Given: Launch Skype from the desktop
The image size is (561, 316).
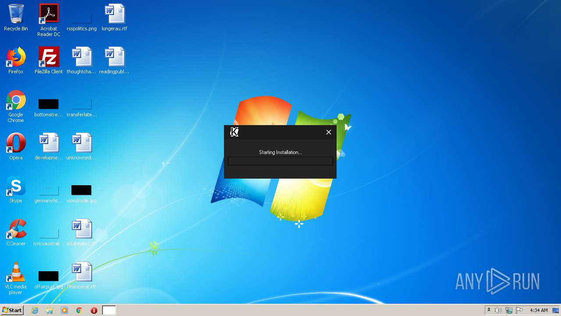Looking at the screenshot, I should [16, 190].
